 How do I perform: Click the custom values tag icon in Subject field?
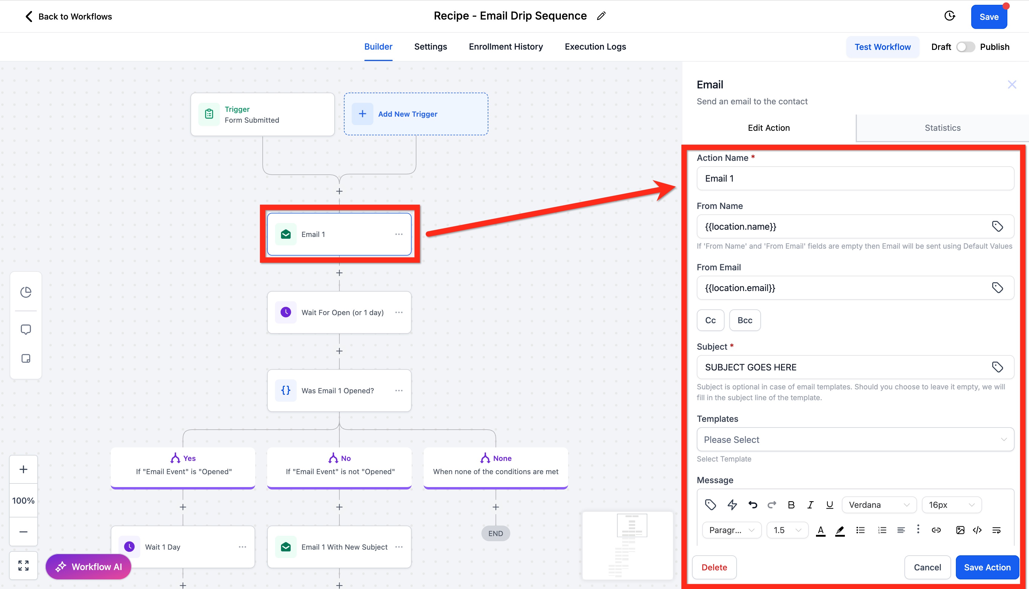click(x=997, y=367)
